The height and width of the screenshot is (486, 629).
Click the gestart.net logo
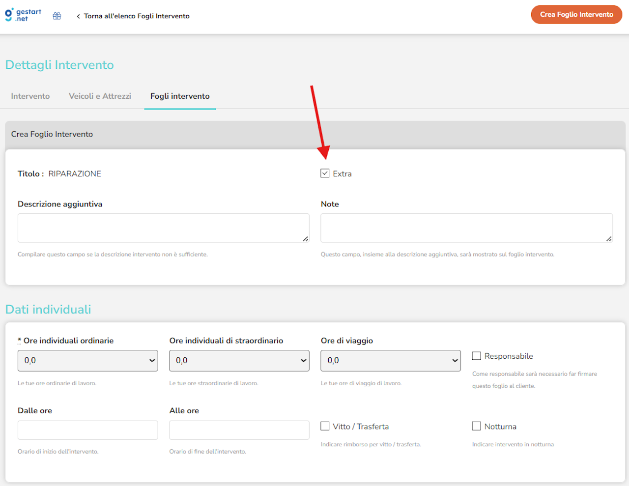coord(23,15)
